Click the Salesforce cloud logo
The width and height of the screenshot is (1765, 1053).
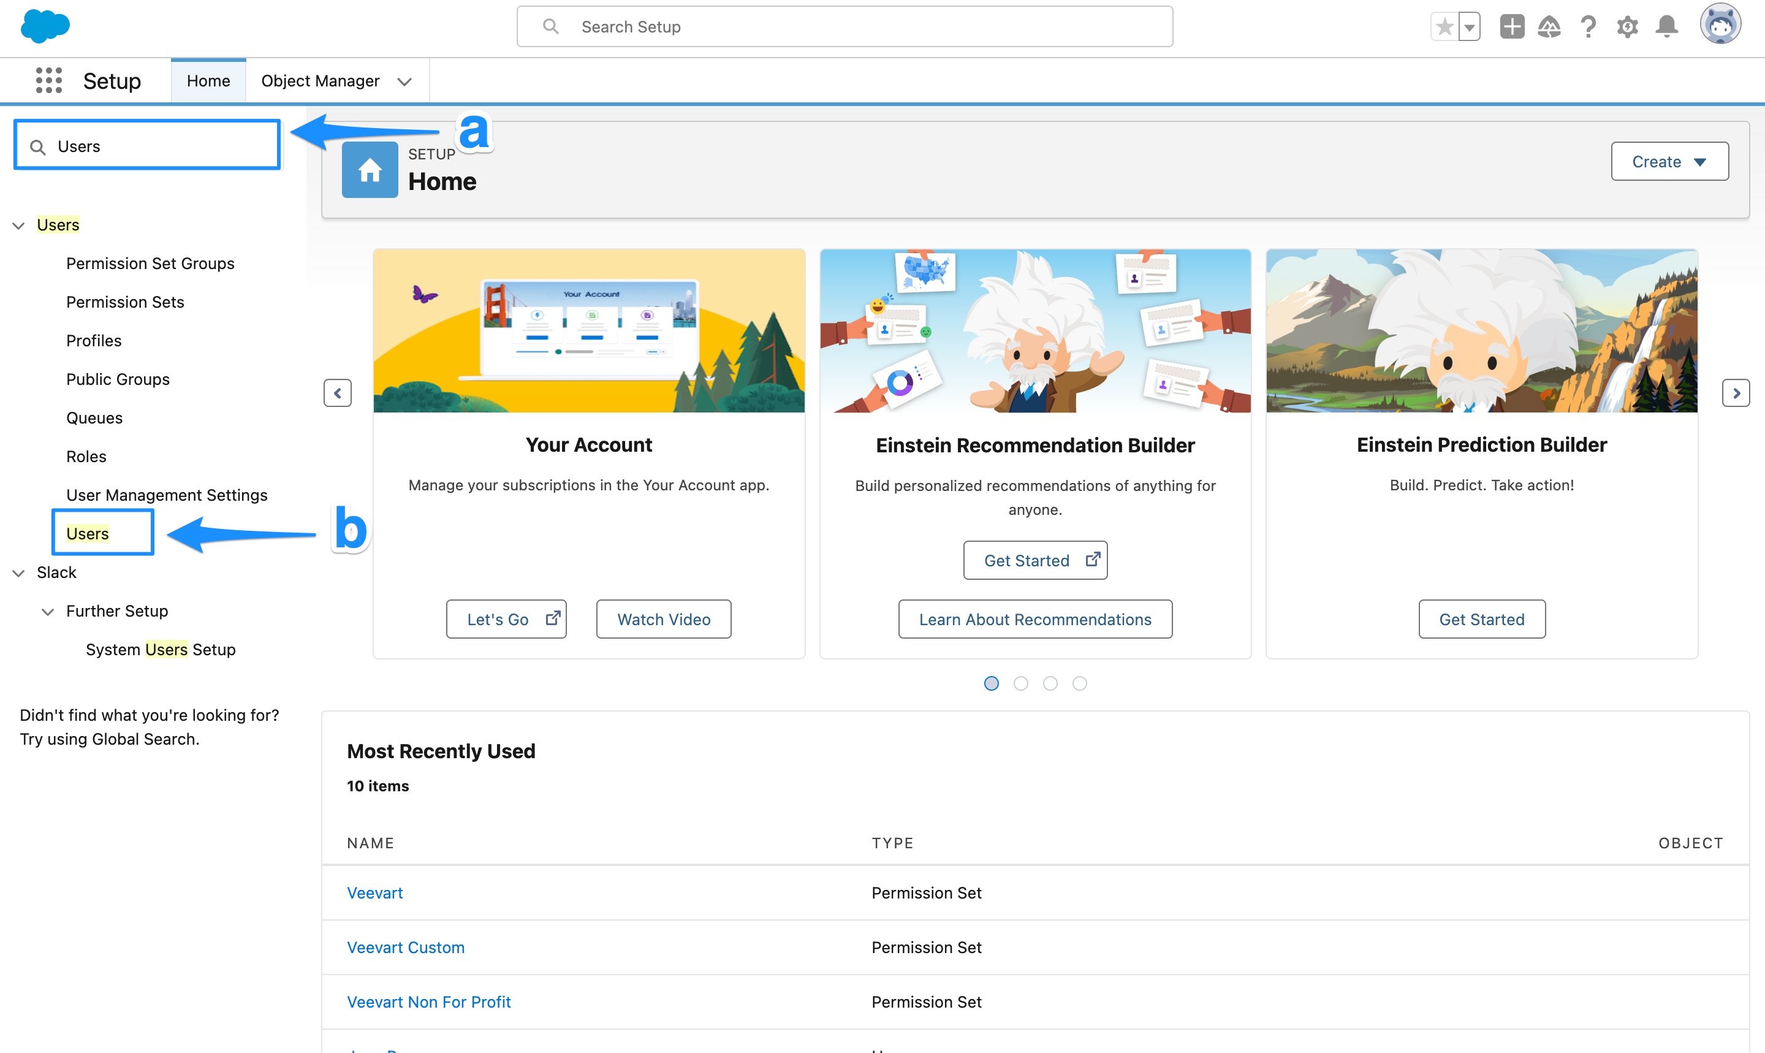click(45, 26)
